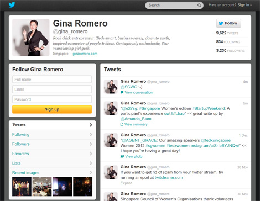260x201 pixels.
Task: Click the @Amanda_Blum mention
Action: [x=136, y=119]
